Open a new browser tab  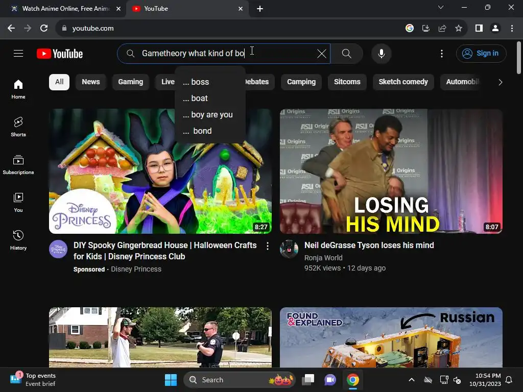pyautogui.click(x=260, y=9)
